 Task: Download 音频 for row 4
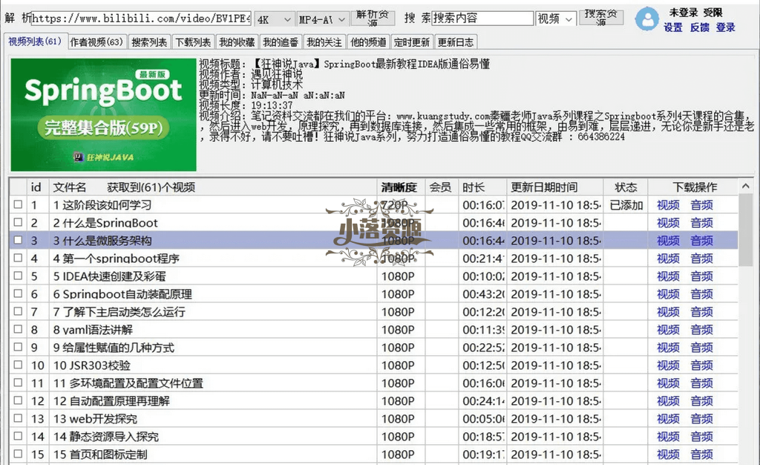pos(701,258)
